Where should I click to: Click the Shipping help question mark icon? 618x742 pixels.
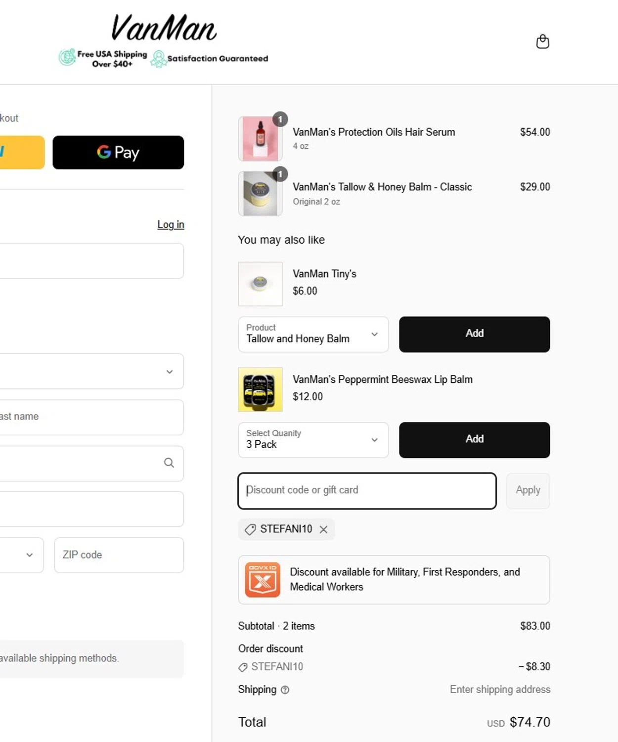coord(285,690)
